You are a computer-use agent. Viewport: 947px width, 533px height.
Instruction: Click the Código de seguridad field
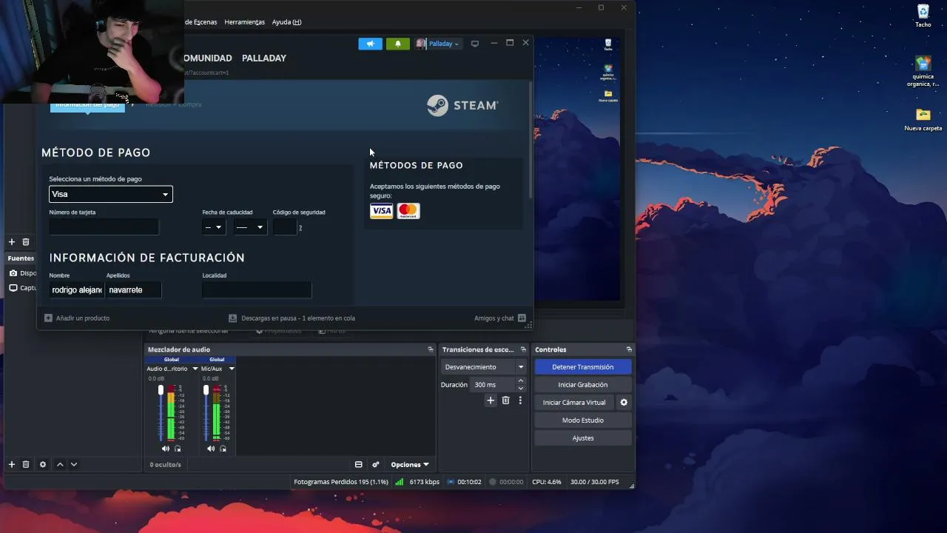(285, 227)
